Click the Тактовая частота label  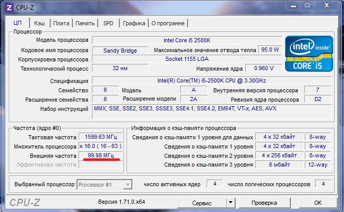(x=52, y=137)
